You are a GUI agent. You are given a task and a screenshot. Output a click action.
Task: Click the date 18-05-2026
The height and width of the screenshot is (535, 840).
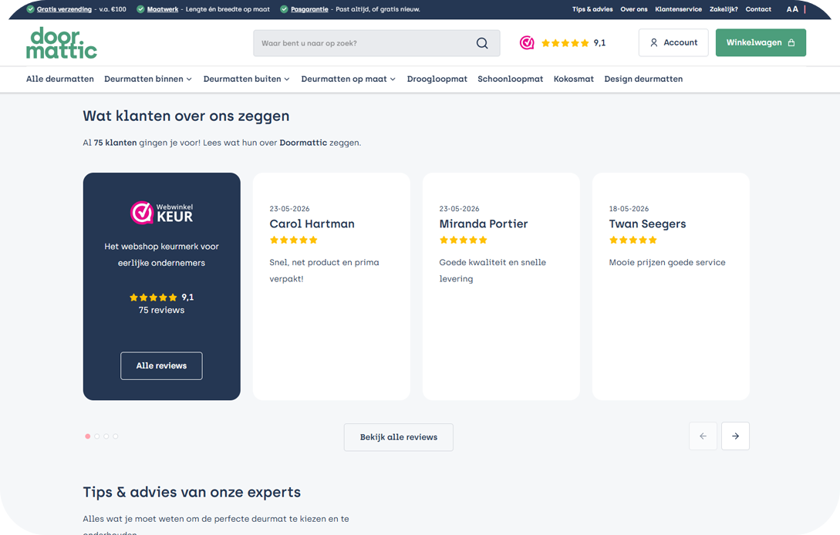tap(629, 209)
